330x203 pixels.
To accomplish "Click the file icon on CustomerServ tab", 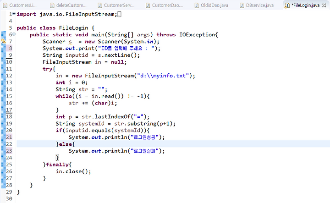I will tap(100, 5).
